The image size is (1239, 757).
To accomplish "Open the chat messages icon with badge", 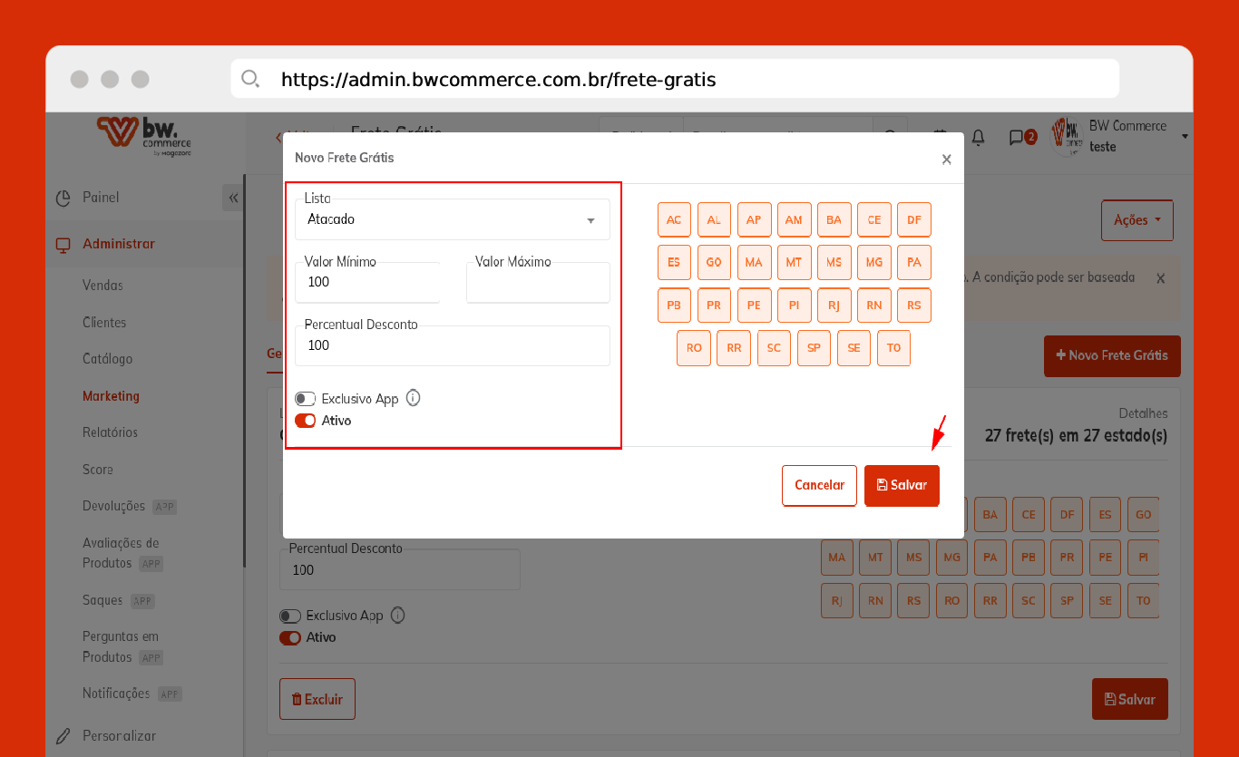I will (x=1017, y=137).
